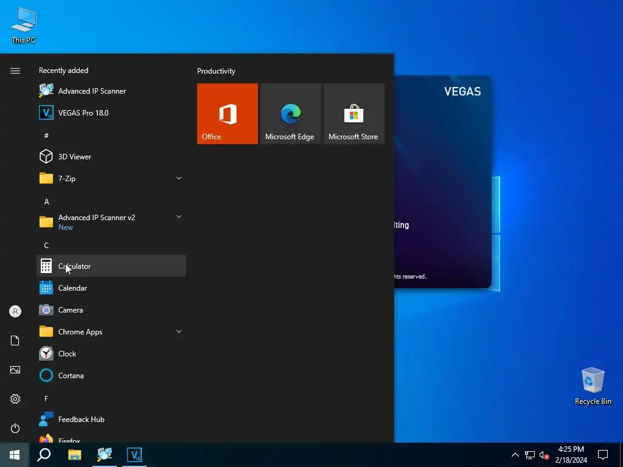623x467 pixels.
Task: Open Documents from the Start sidebar
Action: point(15,341)
